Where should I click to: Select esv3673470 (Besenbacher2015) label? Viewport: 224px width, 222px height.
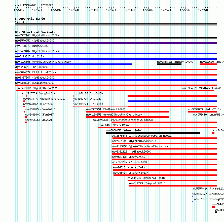(x=44, y=99)
